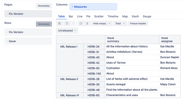
Task: Toggle the Freeze header button
Action: tap(138, 23)
